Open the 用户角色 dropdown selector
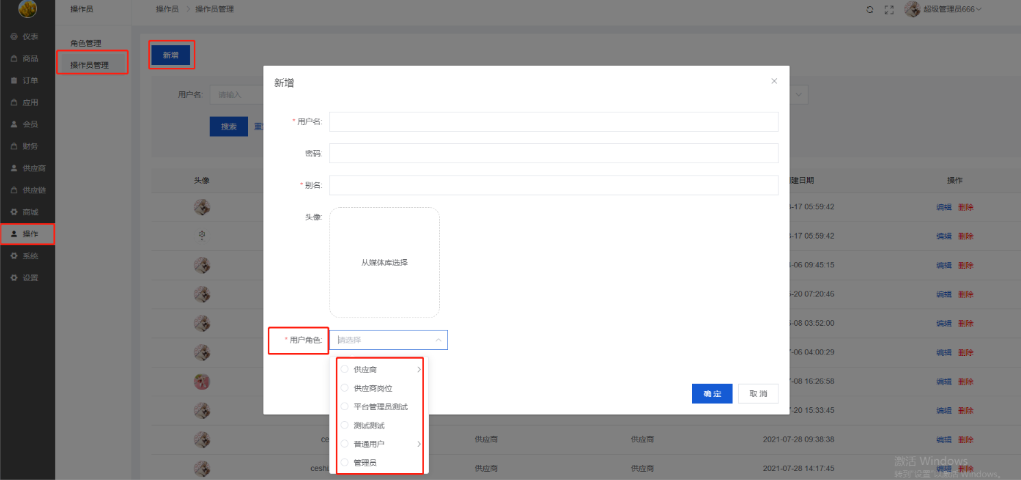The width and height of the screenshot is (1021, 480). [389, 339]
